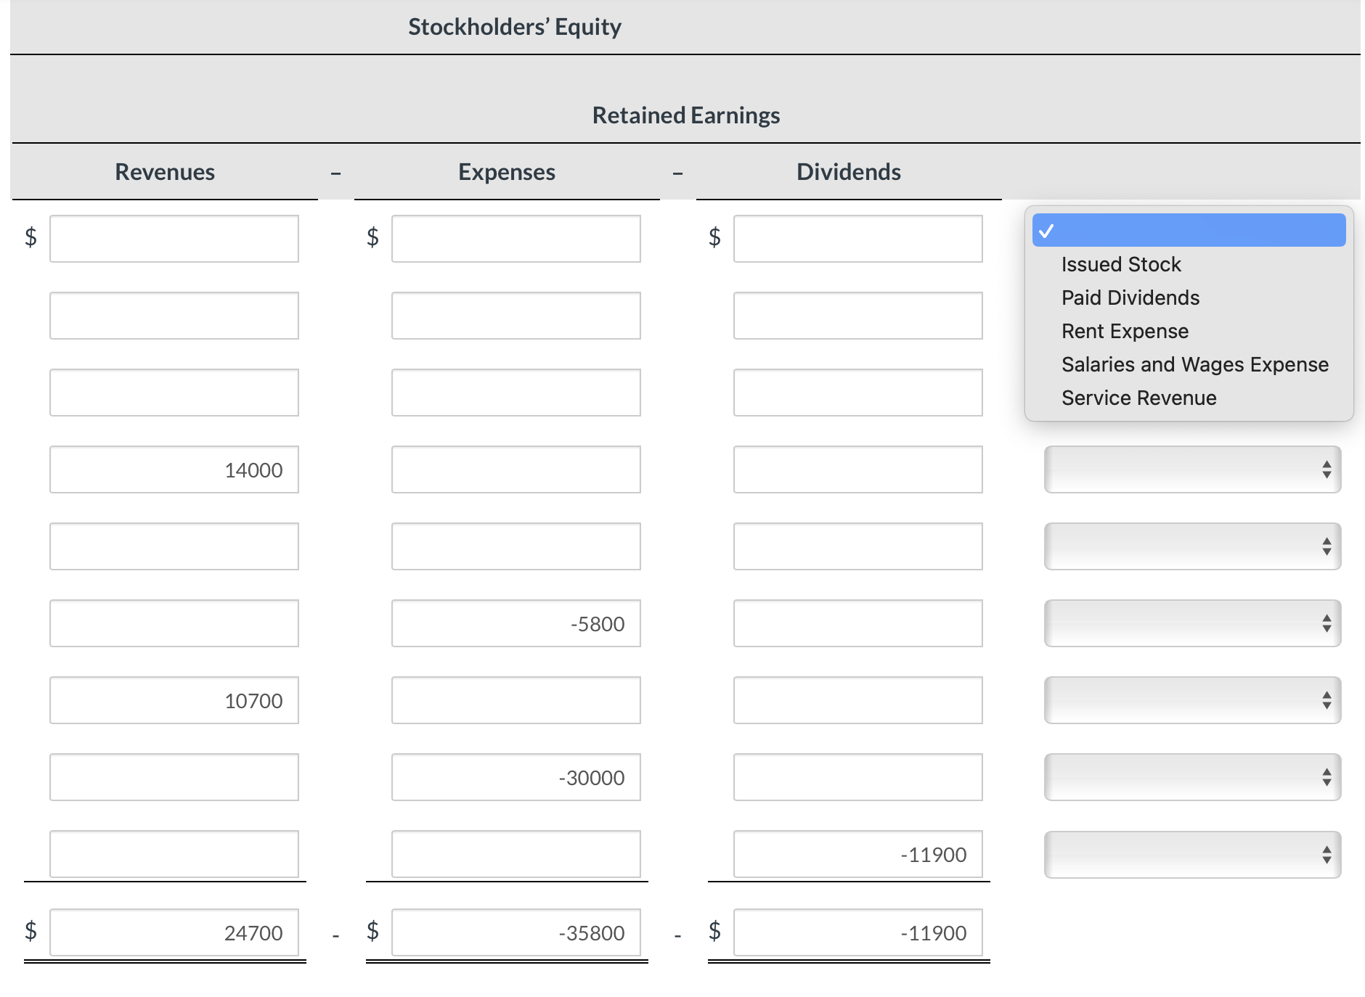Open dropdown beside the -5800 expense row

coord(1192,623)
